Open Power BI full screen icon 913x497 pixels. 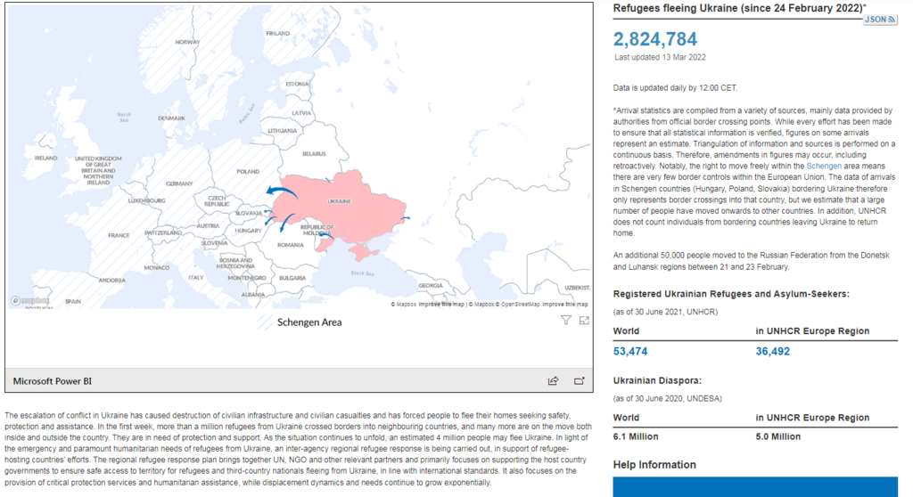pos(579,380)
